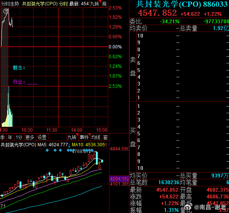Click the 均买价 label
The height and width of the screenshot is (213, 229).
[139, 176]
